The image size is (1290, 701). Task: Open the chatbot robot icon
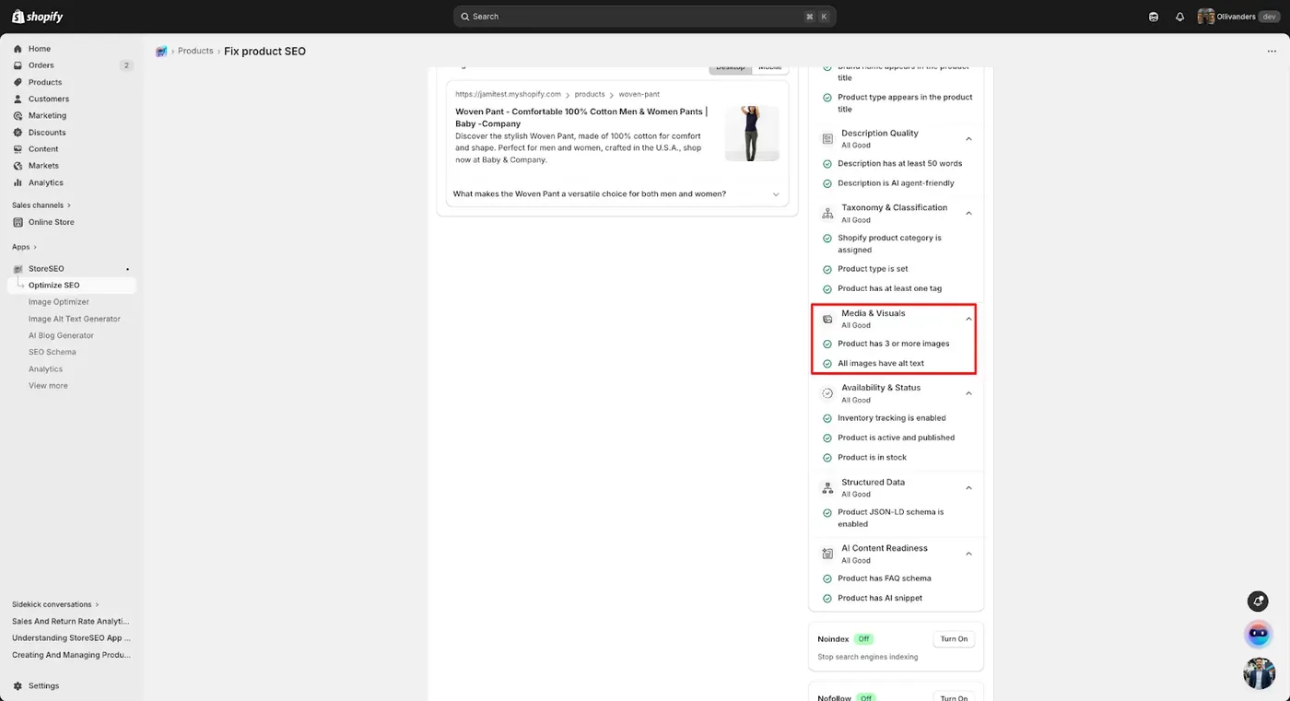click(x=1258, y=634)
